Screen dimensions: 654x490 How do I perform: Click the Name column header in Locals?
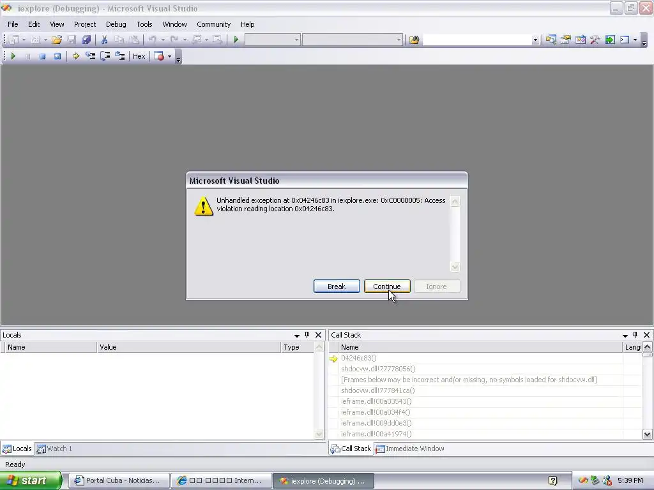pyautogui.click(x=50, y=347)
